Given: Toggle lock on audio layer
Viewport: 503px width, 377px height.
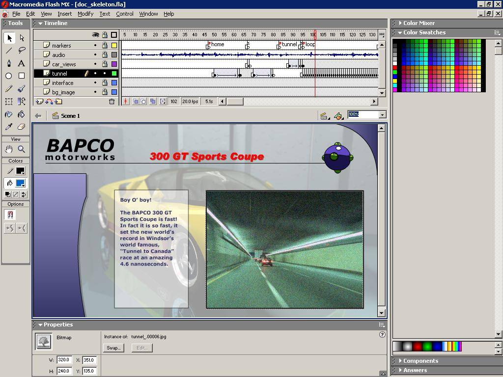Looking at the screenshot, I should (105, 54).
